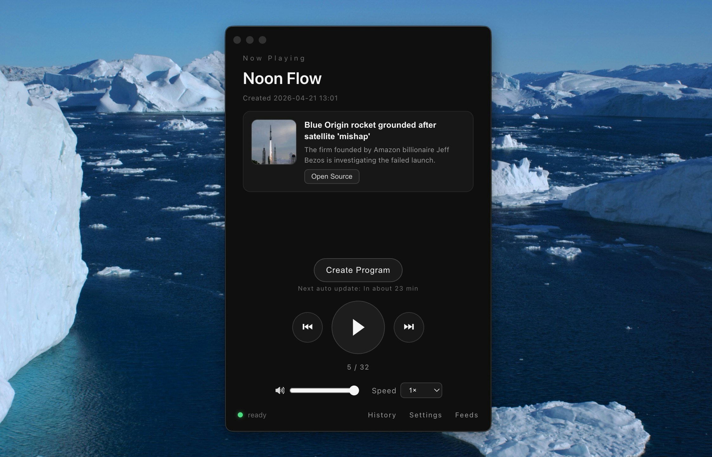This screenshot has width=712, height=457.
Task: Click the volume speaker symbol
Action: 280,390
